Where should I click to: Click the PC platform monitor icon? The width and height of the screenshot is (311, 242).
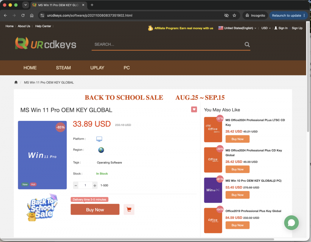point(99,139)
